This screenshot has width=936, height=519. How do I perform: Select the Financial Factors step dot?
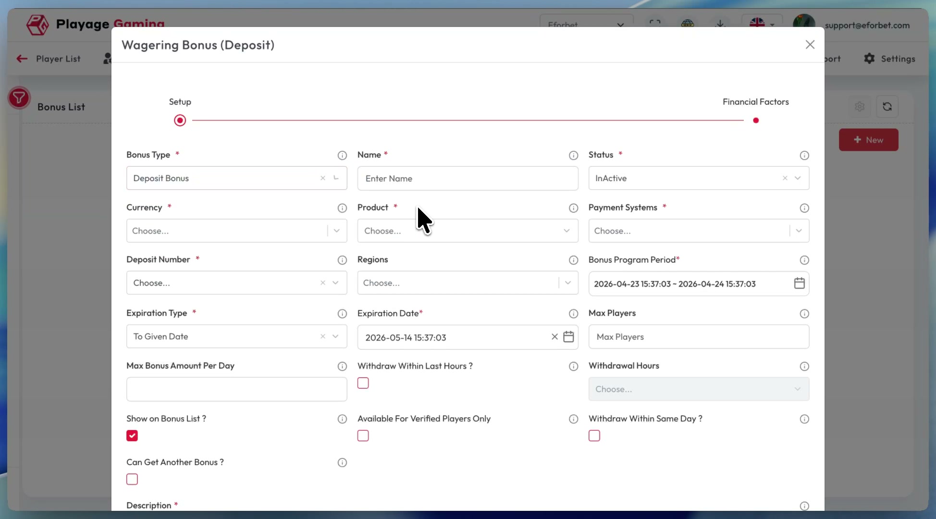pyautogui.click(x=756, y=120)
